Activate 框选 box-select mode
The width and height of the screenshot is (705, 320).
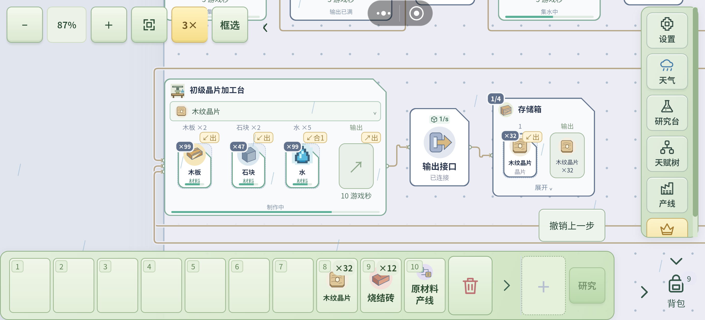pos(230,25)
